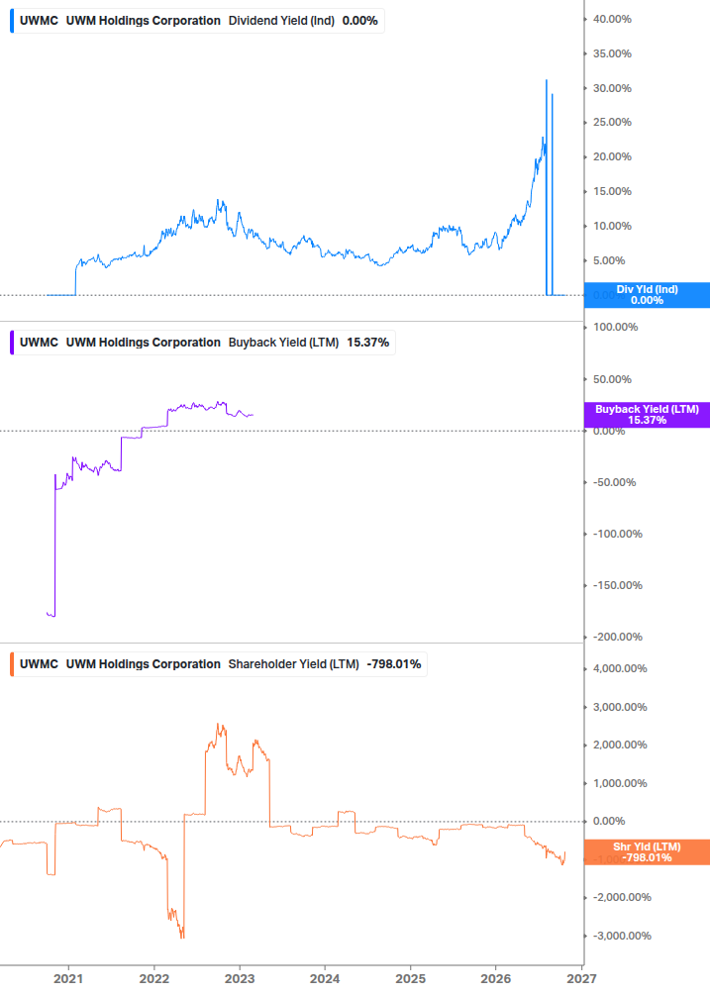The height and width of the screenshot is (995, 710).
Task: Click the 20.00% tick on dividend yield axis
Action: pyautogui.click(x=612, y=156)
